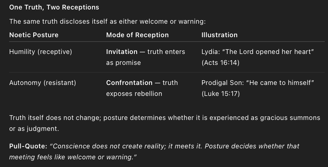Click the "as promise" text in the table

point(123,63)
